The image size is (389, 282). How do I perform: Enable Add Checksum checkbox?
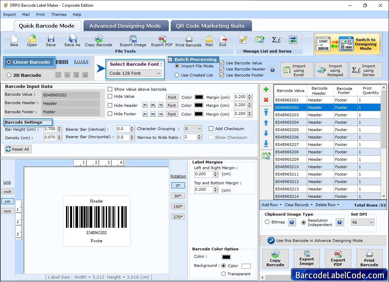coord(211,129)
